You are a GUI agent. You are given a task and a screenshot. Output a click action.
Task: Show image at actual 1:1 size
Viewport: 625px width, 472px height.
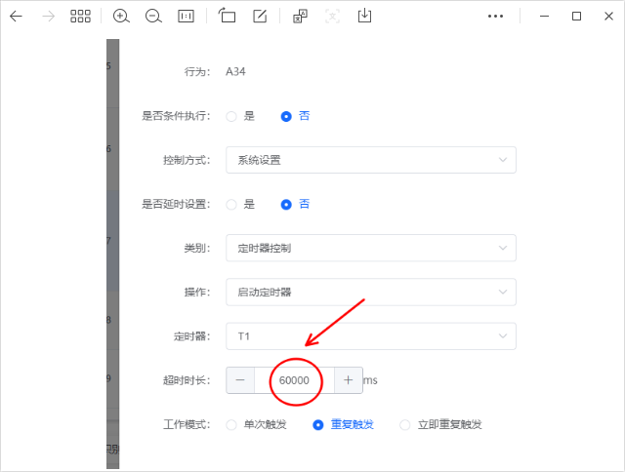coord(186,17)
